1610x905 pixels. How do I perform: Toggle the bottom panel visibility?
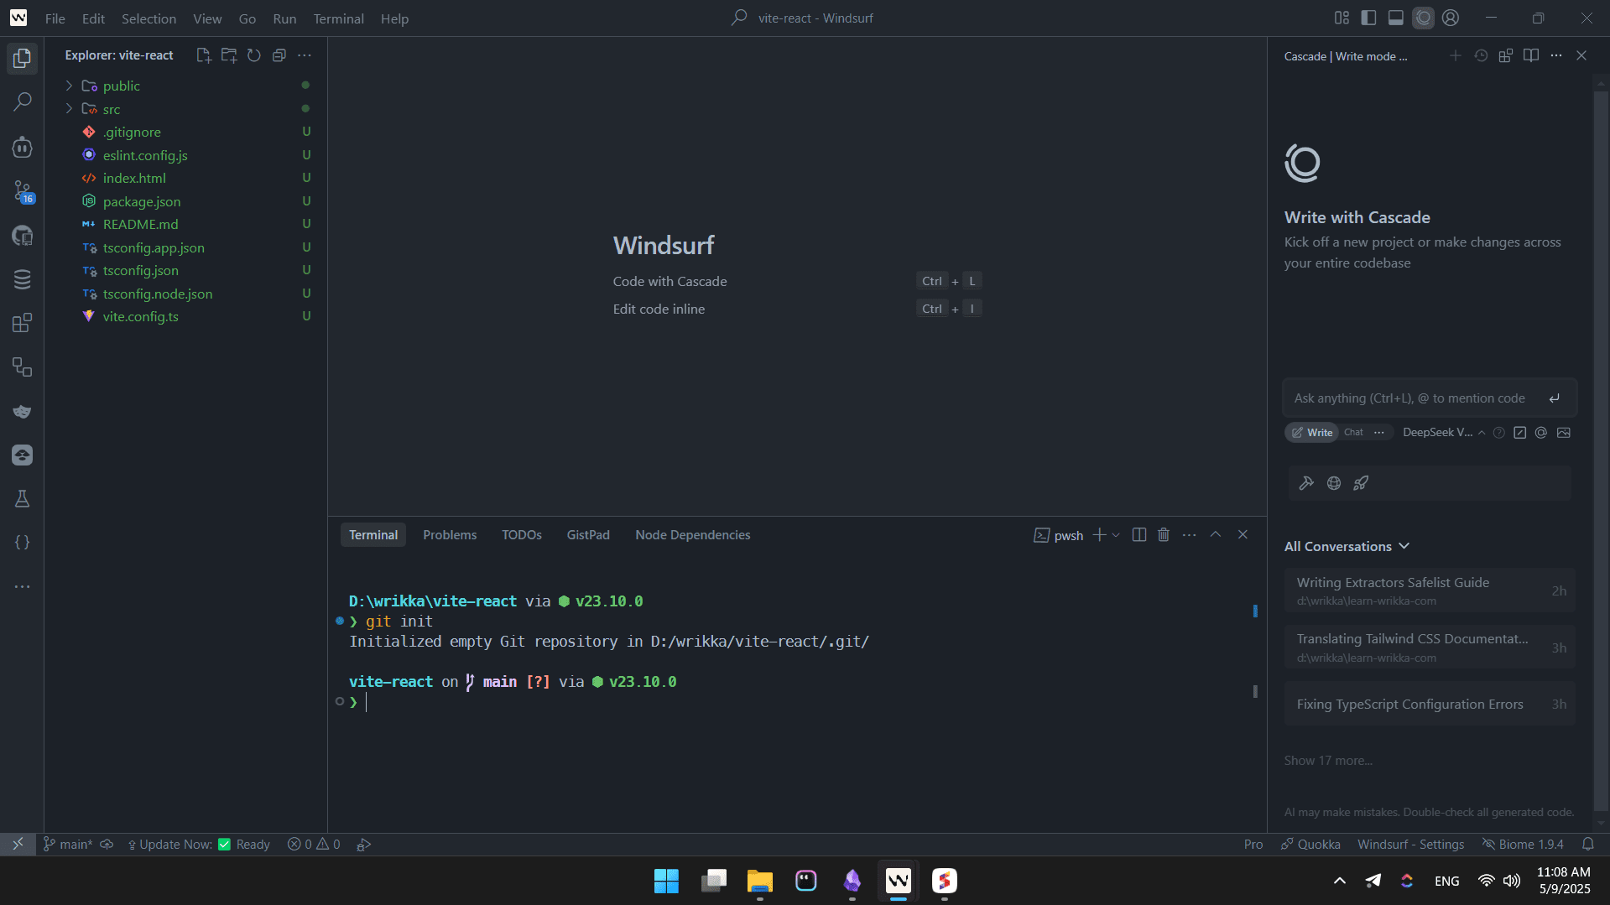click(1396, 18)
